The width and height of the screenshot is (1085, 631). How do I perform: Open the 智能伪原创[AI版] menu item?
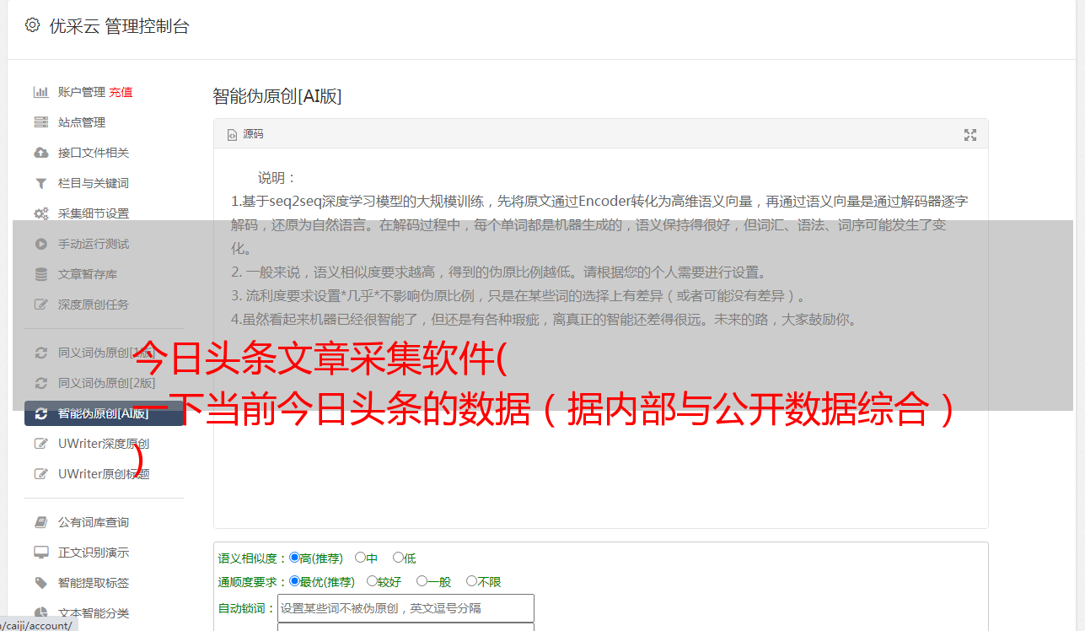105,413
